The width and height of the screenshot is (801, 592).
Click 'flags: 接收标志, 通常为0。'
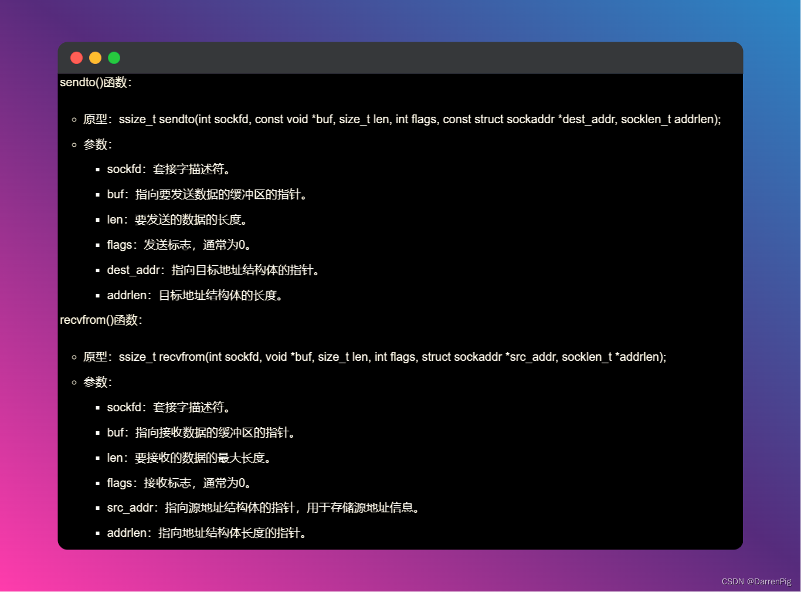point(179,483)
